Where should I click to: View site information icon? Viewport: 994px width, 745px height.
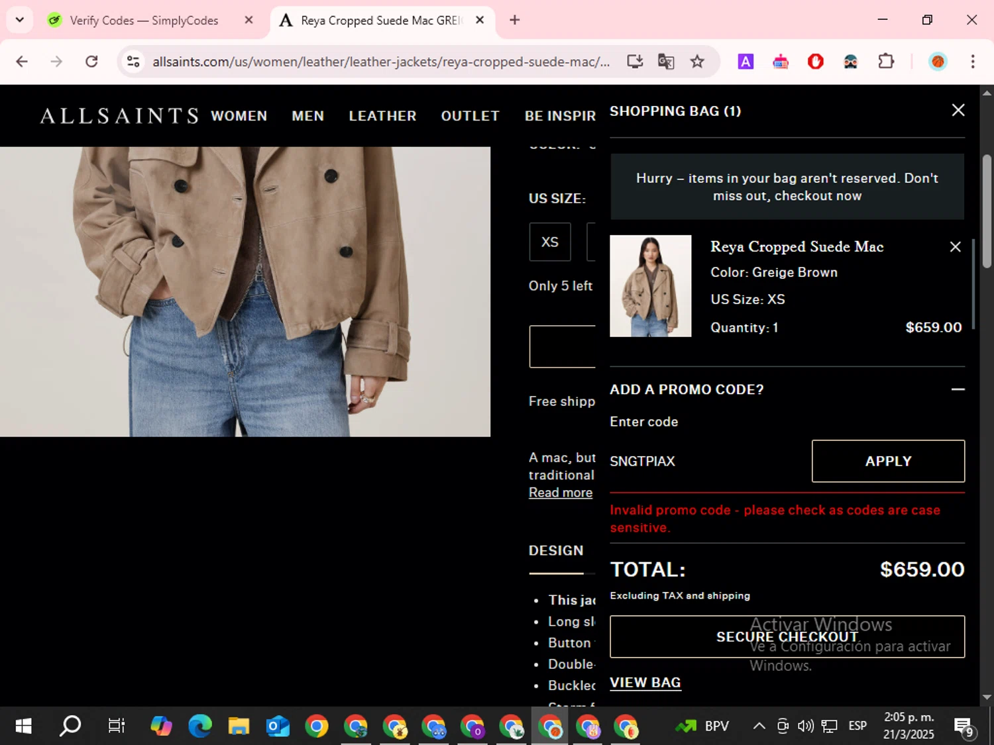click(x=133, y=62)
